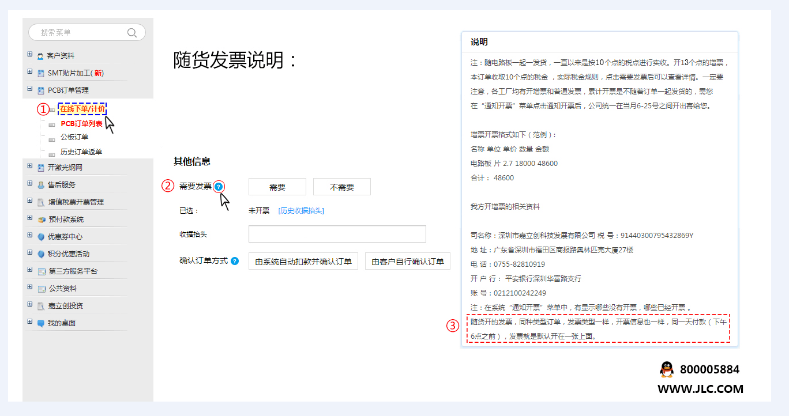Click the help icon next to 需要发票

click(219, 186)
